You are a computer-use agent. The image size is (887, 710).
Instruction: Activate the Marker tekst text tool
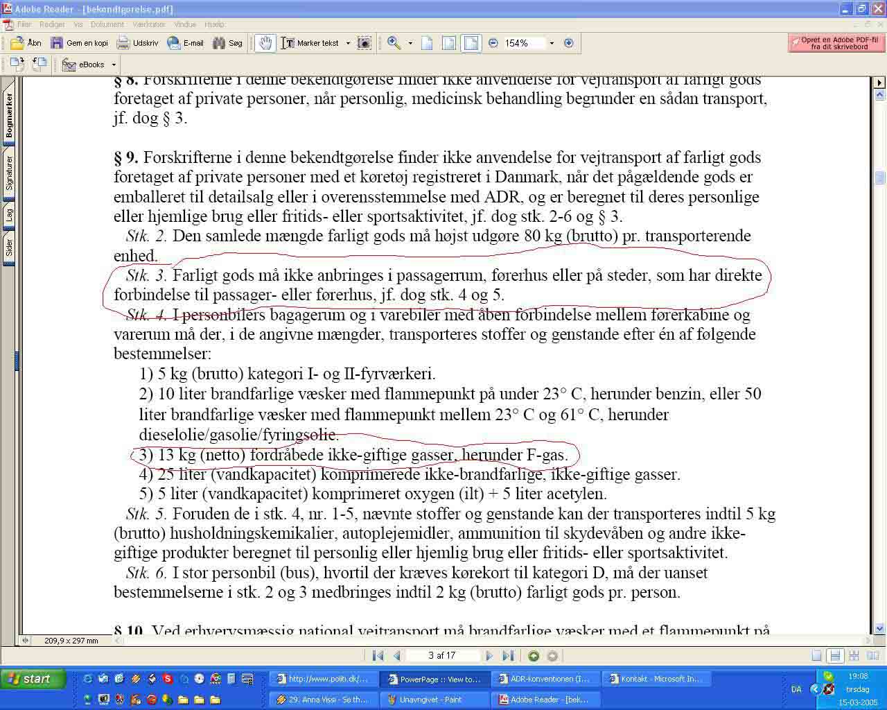coord(310,43)
